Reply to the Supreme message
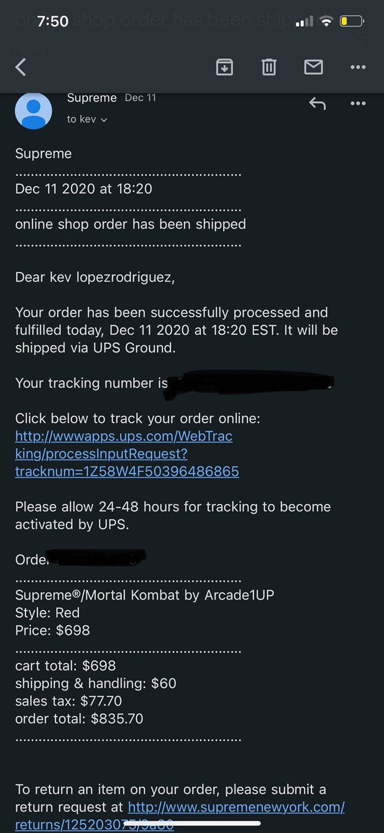This screenshot has height=833, width=384. [317, 104]
